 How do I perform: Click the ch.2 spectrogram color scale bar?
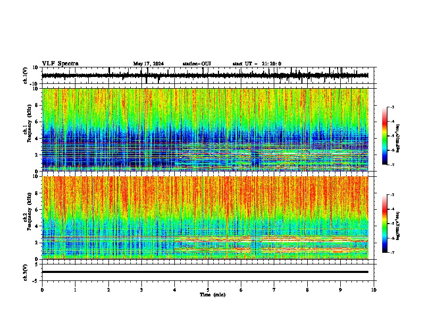pos(384,224)
